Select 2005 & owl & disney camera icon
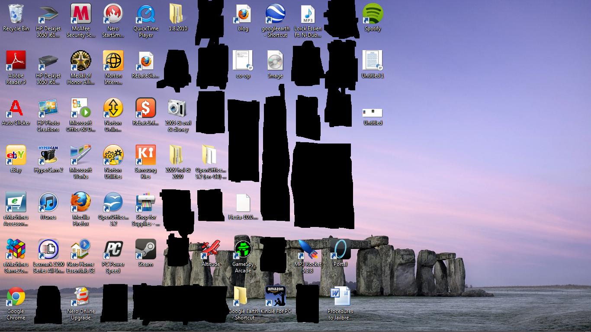The image size is (591, 332). coord(178,108)
